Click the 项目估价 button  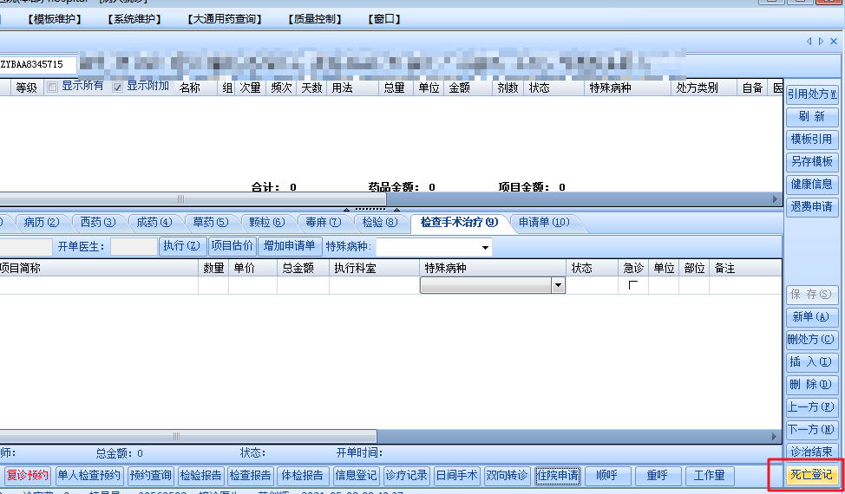232,246
